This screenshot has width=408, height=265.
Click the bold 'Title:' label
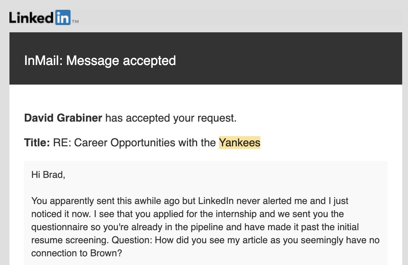click(x=37, y=143)
